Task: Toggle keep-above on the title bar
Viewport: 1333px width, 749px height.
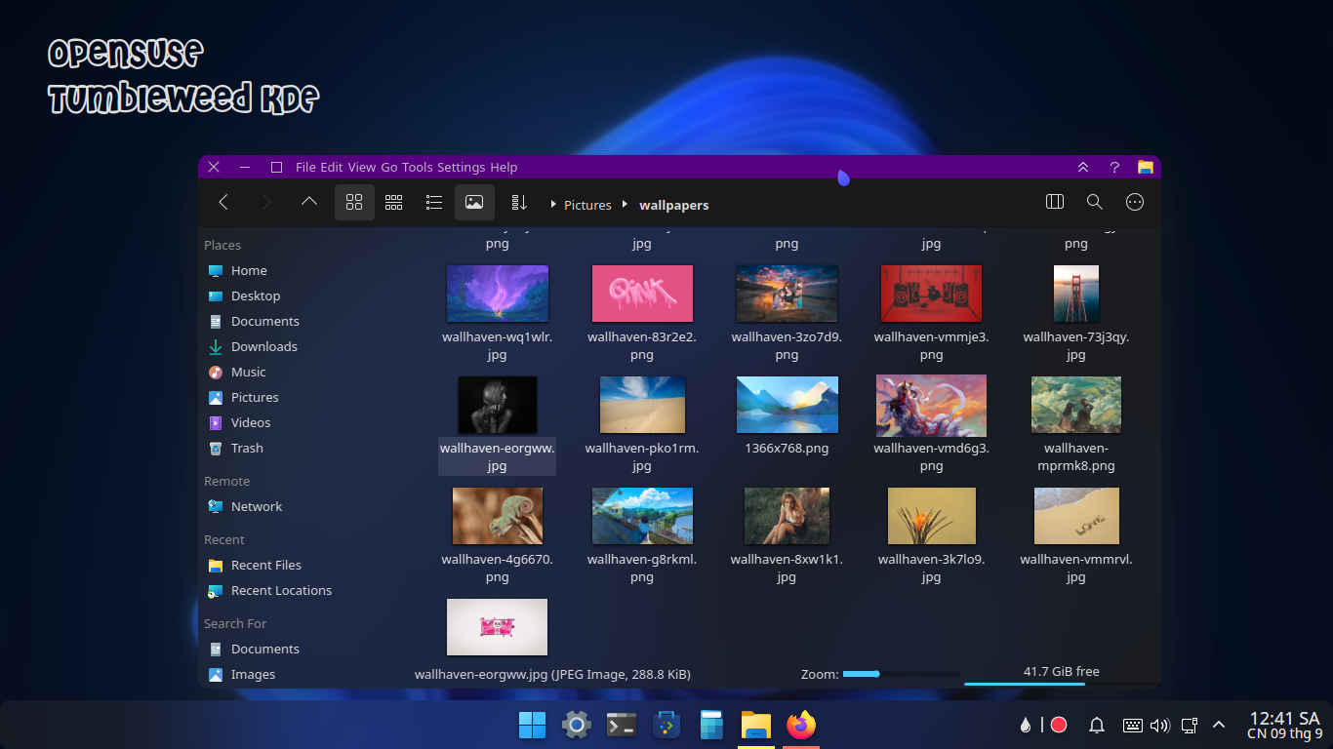Action: click(x=1083, y=168)
